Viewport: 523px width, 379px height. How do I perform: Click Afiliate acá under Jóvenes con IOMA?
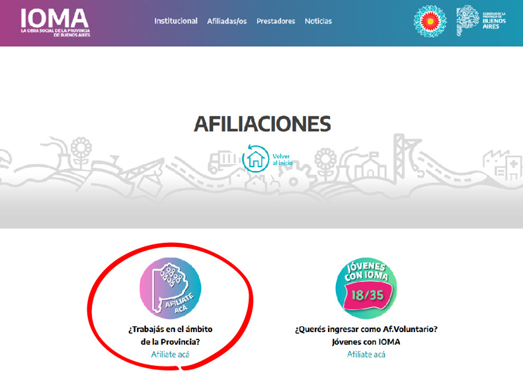pyautogui.click(x=366, y=355)
